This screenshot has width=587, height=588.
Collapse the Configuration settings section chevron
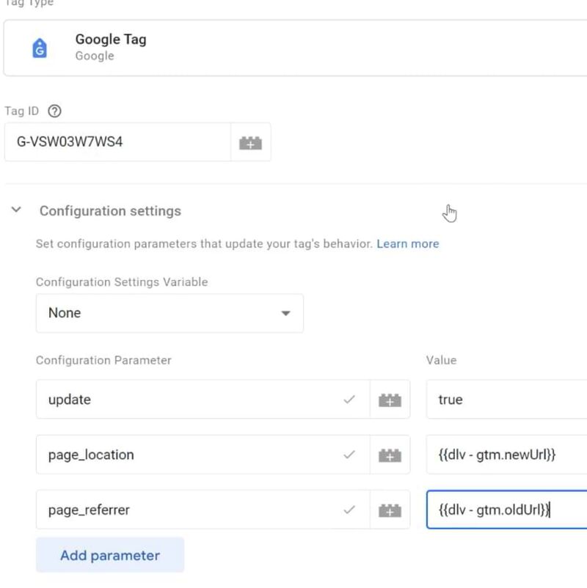click(x=16, y=210)
